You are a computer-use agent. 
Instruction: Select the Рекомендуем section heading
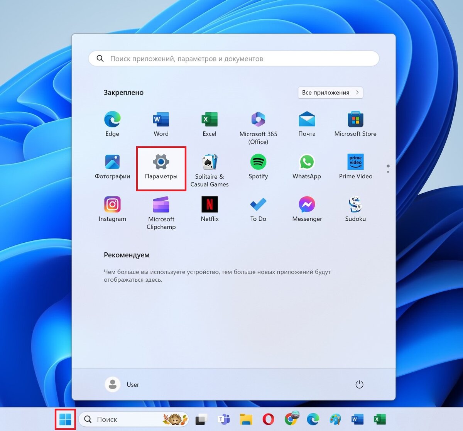tap(127, 255)
